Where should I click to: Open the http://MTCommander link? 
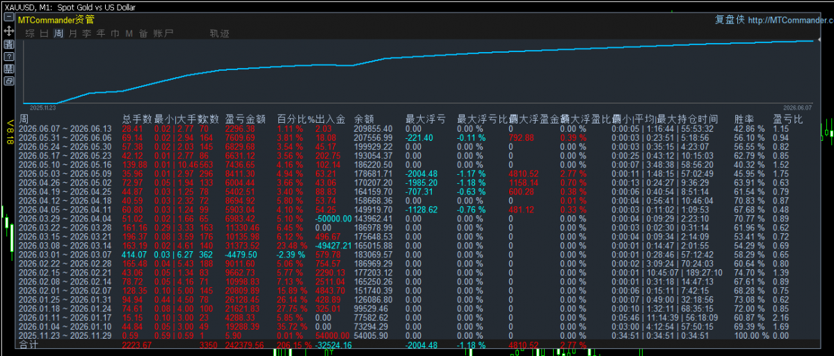790,20
